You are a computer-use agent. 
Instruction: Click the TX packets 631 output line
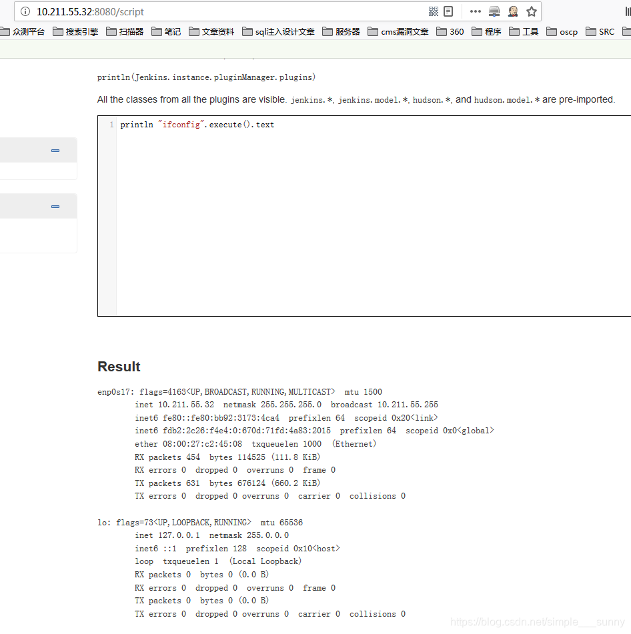[x=227, y=483]
